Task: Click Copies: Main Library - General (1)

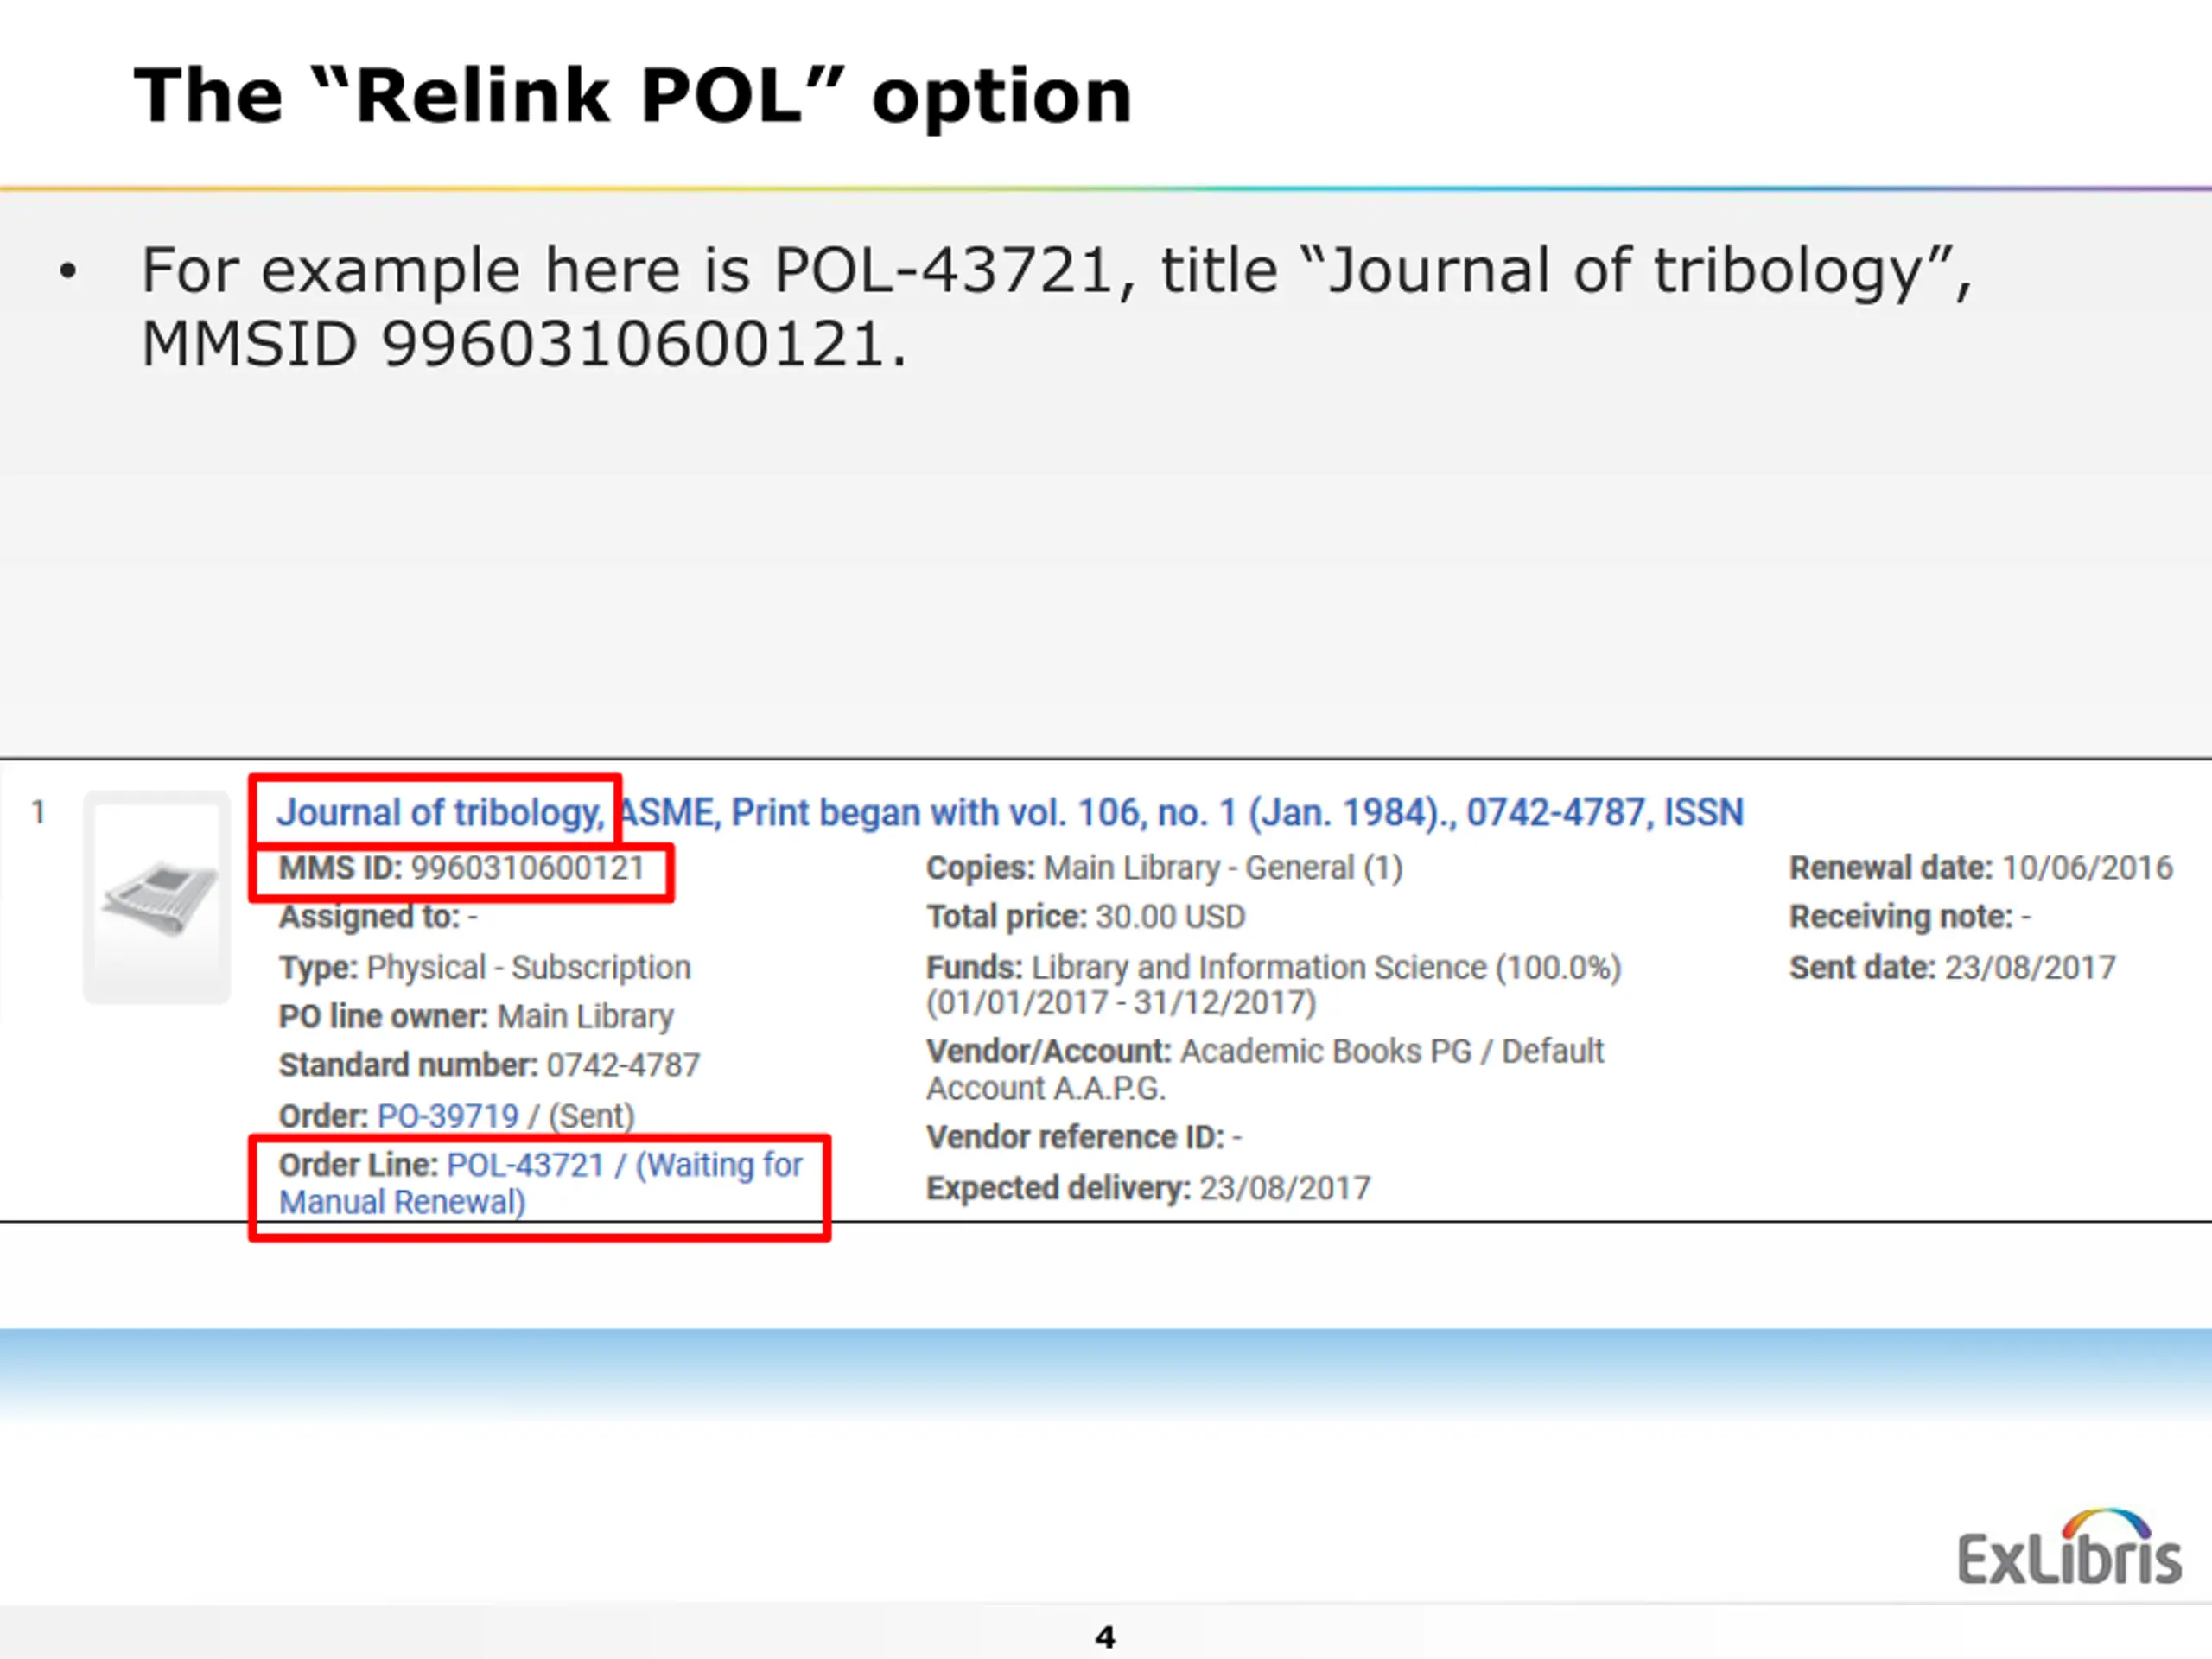Action: tap(1164, 867)
